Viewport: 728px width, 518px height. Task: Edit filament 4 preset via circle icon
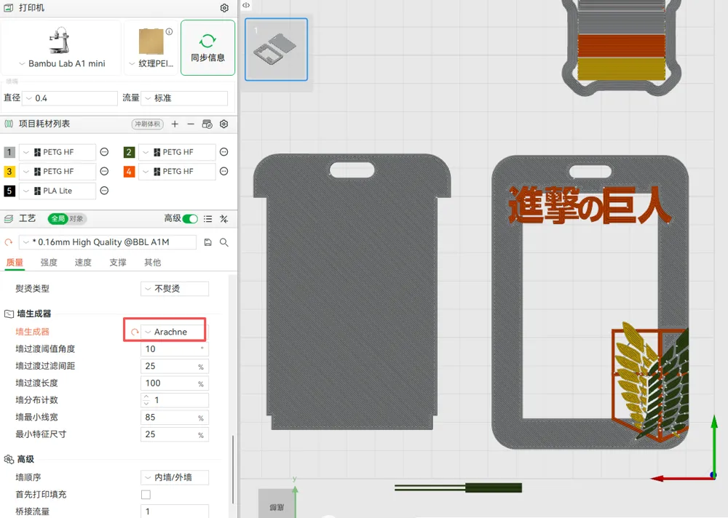[223, 171]
